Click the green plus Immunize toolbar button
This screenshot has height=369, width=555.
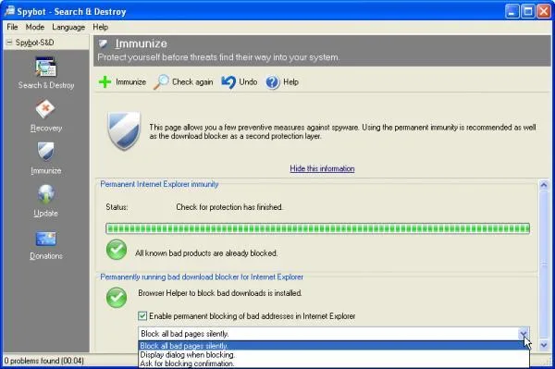(105, 82)
